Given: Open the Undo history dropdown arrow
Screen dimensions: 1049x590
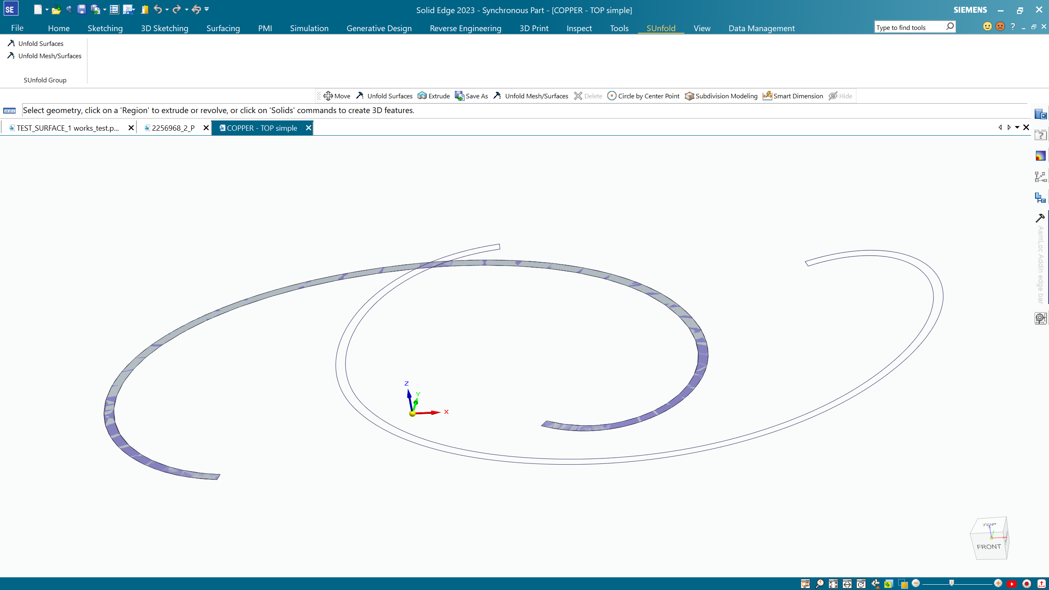Looking at the screenshot, I should pos(167,9).
